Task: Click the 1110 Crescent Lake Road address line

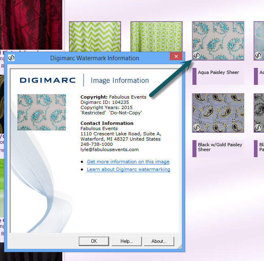Action: click(121, 134)
